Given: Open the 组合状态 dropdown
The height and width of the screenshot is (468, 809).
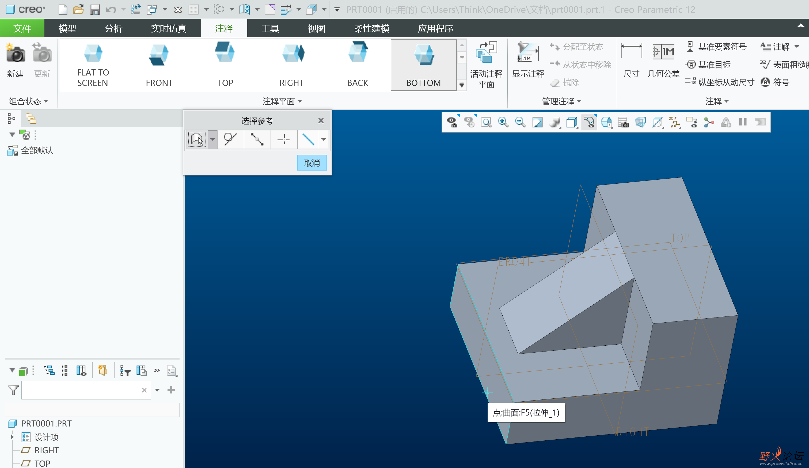Looking at the screenshot, I should tap(28, 101).
